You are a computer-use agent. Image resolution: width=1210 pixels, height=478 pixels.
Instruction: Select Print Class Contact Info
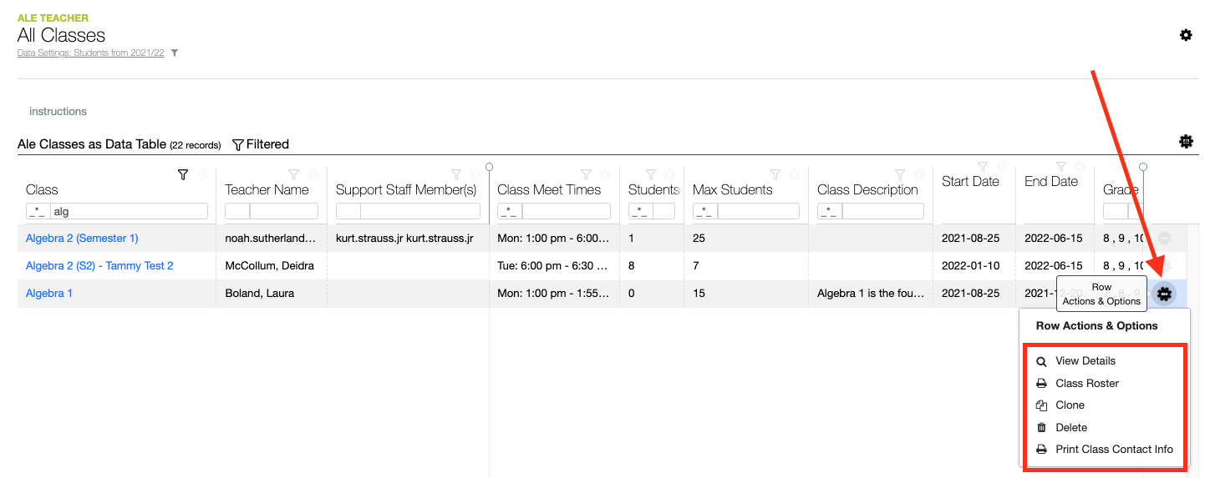click(1114, 449)
